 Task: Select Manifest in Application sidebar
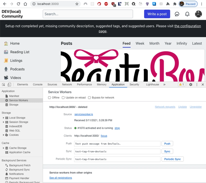[14, 96]
